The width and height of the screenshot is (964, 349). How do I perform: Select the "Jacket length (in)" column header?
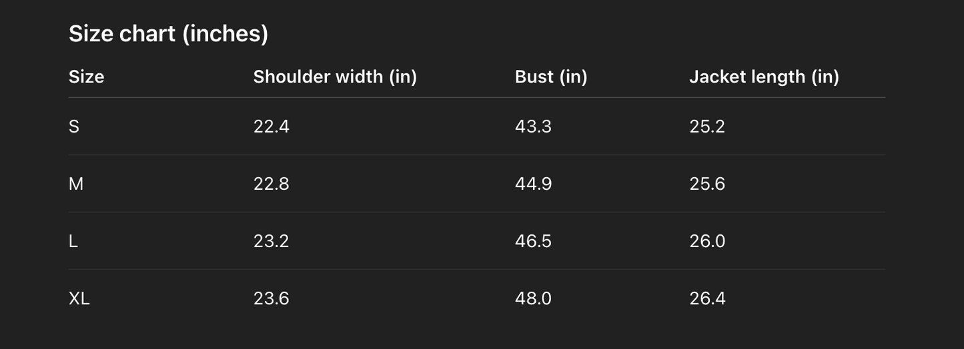[764, 77]
